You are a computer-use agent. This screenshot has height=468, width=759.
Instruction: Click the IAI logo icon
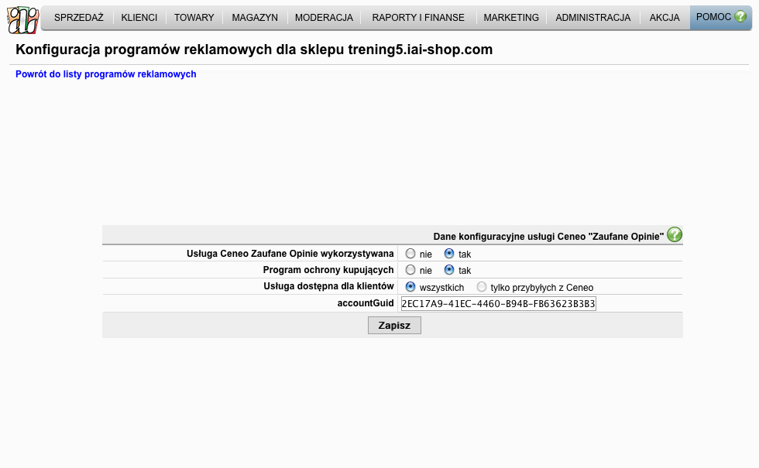tap(22, 20)
